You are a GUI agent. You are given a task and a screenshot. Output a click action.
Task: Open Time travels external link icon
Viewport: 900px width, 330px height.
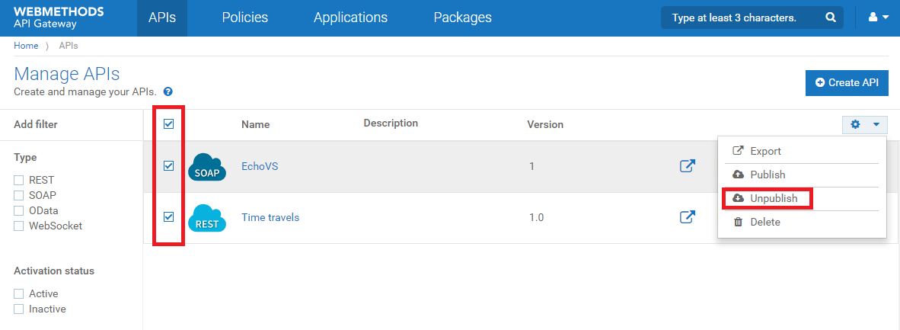click(x=688, y=218)
